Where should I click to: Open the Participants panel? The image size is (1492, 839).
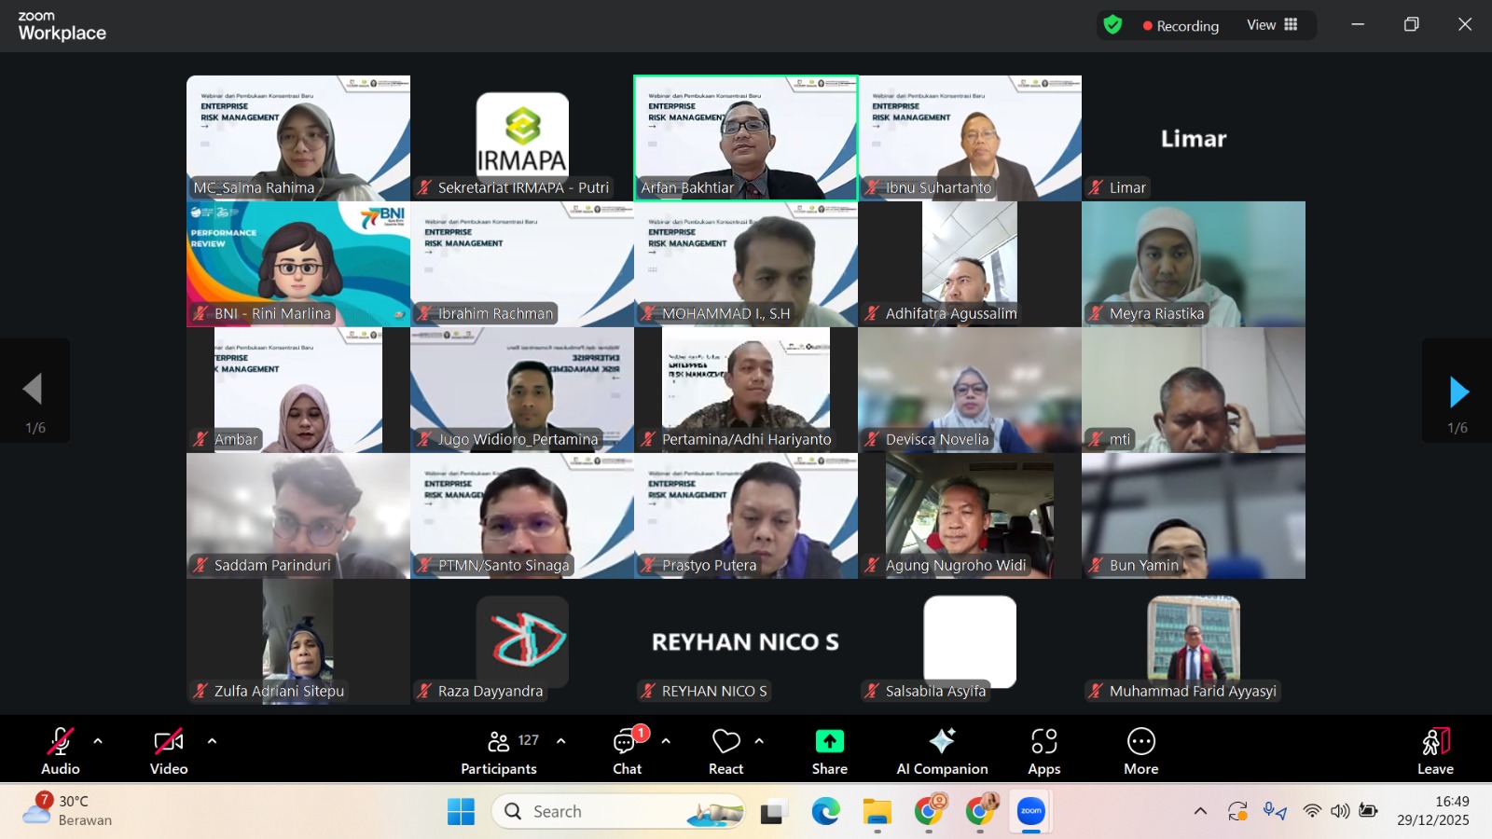pyautogui.click(x=499, y=750)
